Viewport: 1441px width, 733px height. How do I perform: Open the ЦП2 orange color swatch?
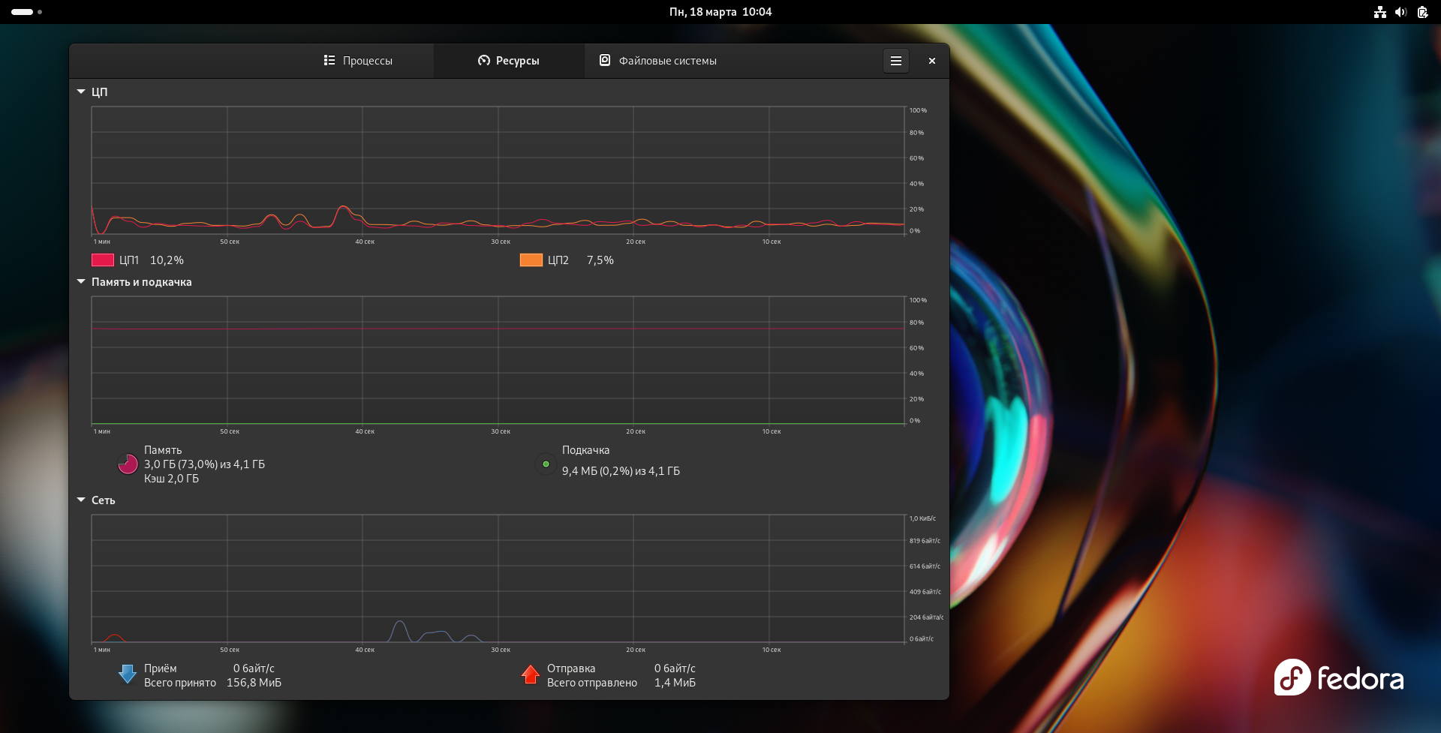pos(531,260)
